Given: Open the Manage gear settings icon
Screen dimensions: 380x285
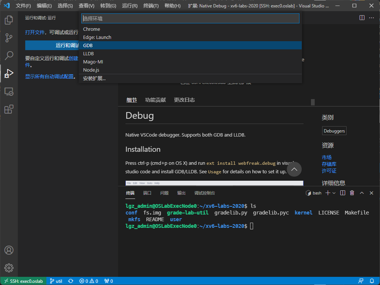Looking at the screenshot, I should (9, 268).
